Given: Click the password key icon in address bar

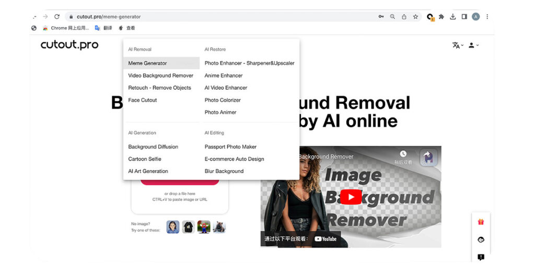Looking at the screenshot, I should click(381, 17).
